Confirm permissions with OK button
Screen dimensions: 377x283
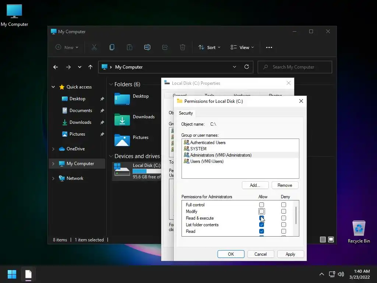[x=231, y=254]
